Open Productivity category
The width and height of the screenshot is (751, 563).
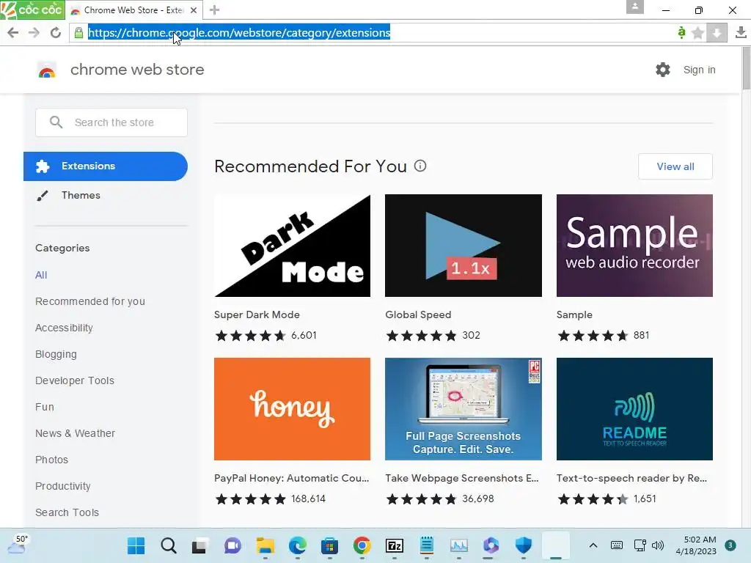point(63,486)
